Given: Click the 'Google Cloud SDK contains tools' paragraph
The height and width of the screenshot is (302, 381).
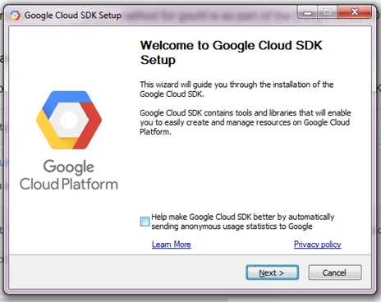Looking at the screenshot, I should pos(246,122).
